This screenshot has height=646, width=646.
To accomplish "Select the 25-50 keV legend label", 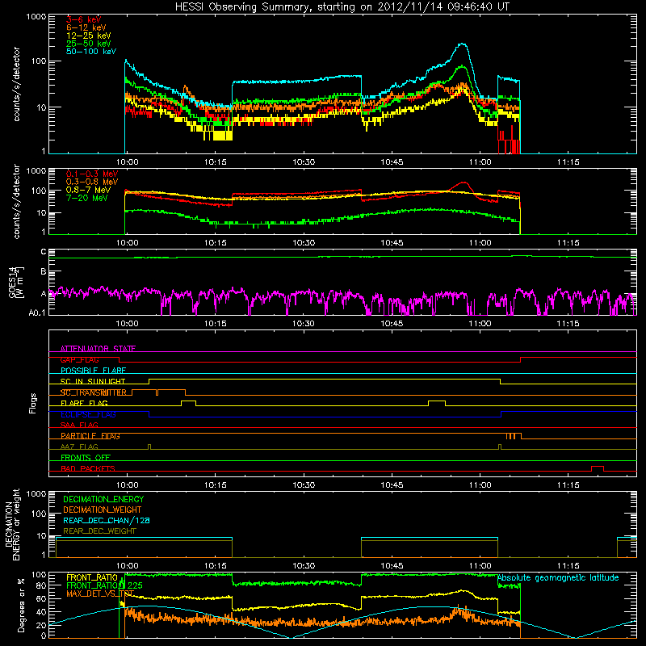I will point(88,44).
